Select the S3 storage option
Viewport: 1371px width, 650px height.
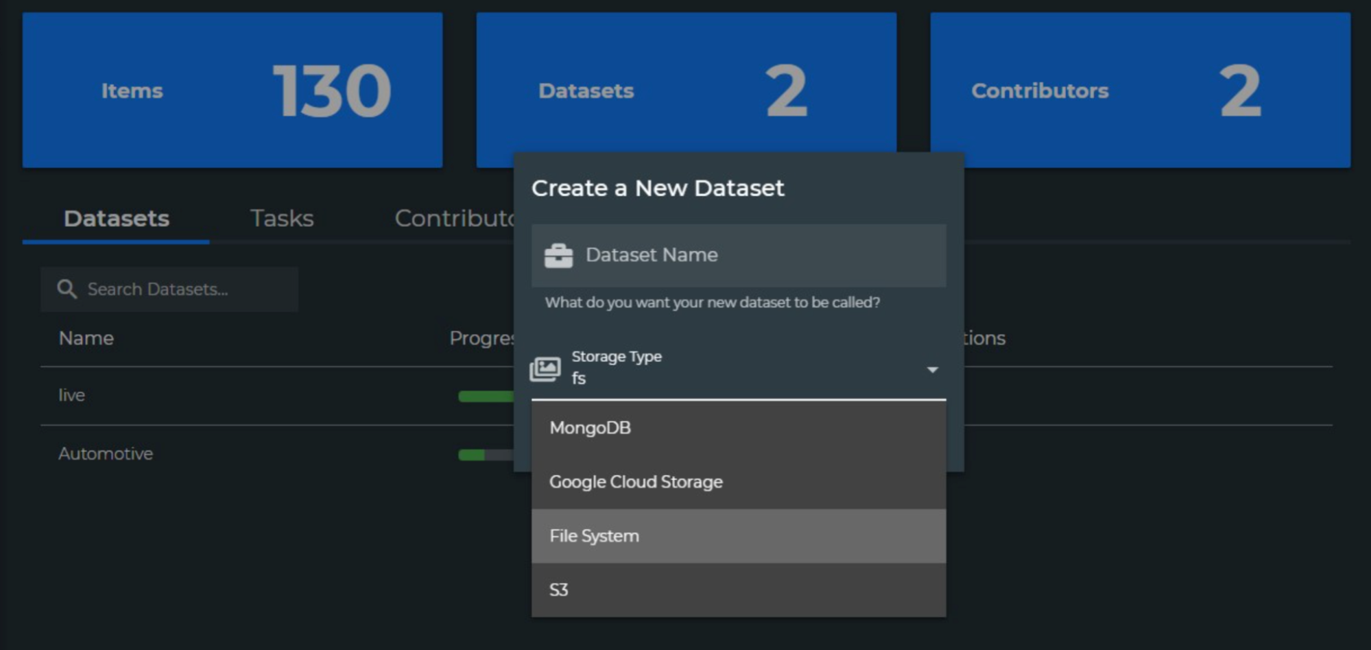click(739, 590)
